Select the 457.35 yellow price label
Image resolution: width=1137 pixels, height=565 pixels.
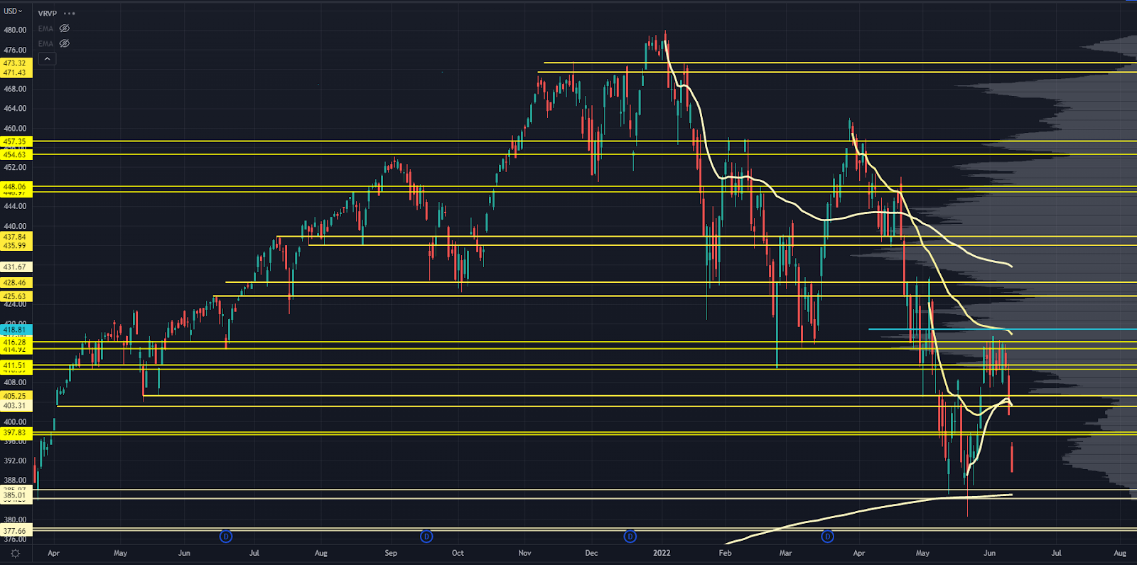pos(15,141)
